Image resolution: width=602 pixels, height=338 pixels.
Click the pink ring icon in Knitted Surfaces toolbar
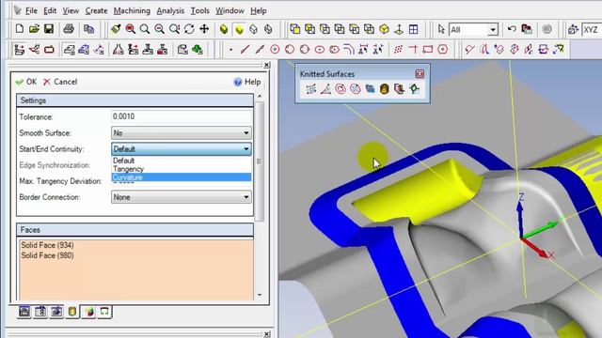click(341, 89)
